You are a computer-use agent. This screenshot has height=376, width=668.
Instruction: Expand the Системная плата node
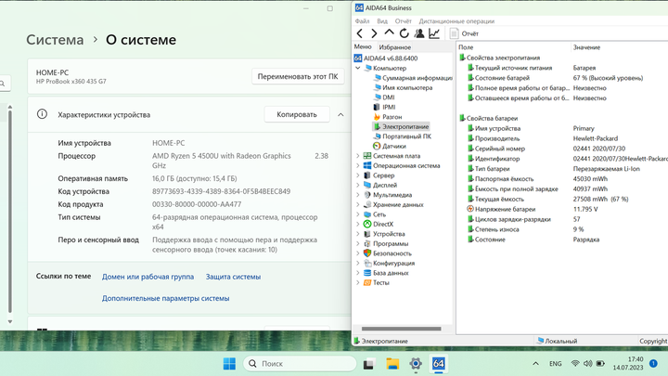point(358,156)
